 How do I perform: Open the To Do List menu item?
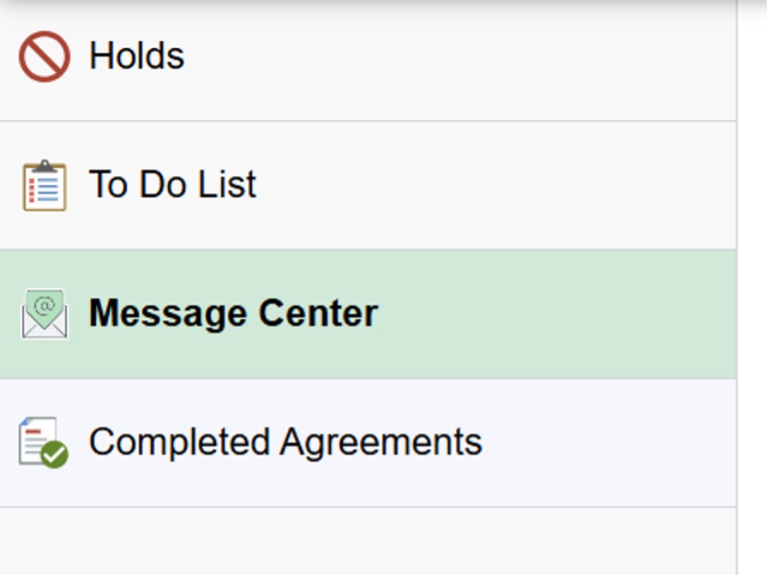[x=368, y=185]
